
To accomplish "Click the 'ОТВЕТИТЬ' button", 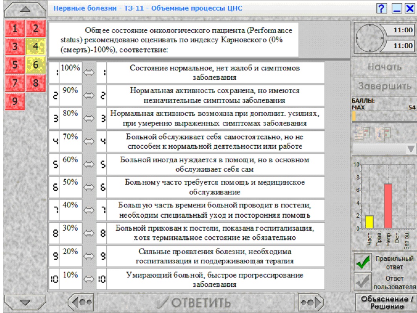I will tap(196, 302).
